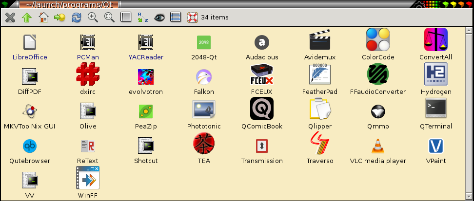Launch the Transmission torrent client
The height and width of the screenshot is (201, 474).
(x=262, y=146)
